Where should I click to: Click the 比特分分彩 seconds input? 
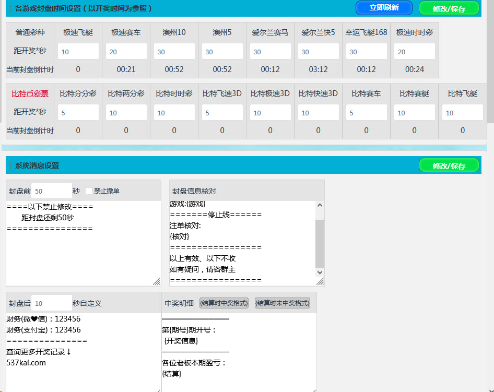point(78,113)
